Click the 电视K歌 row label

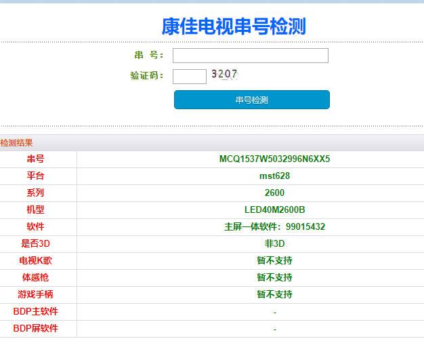(35, 260)
